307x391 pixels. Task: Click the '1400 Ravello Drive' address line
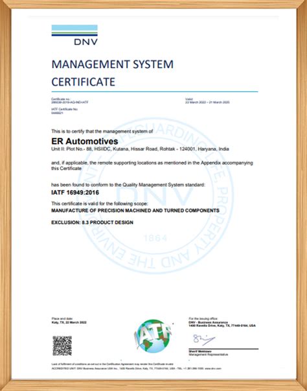point(222,326)
